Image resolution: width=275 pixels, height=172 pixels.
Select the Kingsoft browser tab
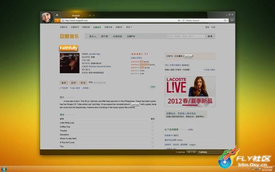(x=76, y=16)
